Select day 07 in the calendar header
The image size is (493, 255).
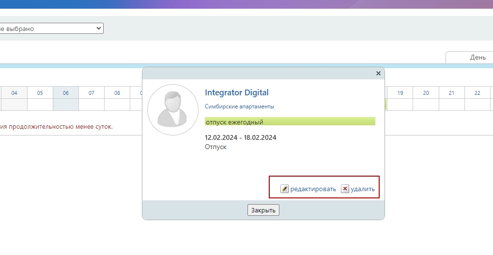pos(91,93)
